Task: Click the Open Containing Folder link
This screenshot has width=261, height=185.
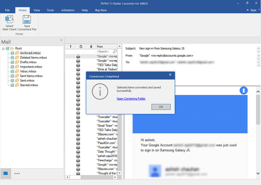Action: [131, 99]
